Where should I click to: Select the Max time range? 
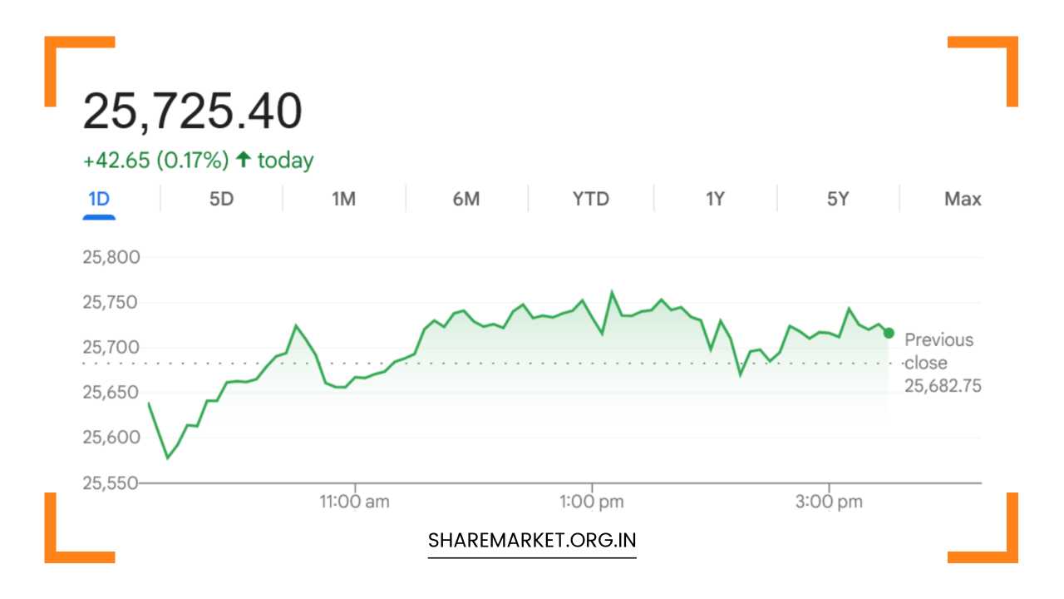962,199
